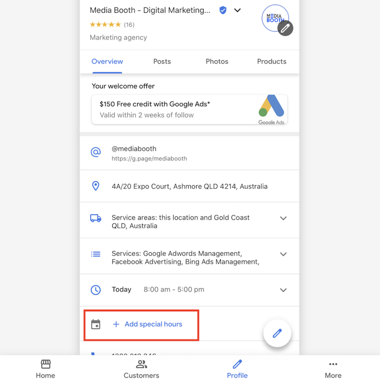The width and height of the screenshot is (380, 380).
Task: Open the profile photo edit pencil
Action: (x=285, y=29)
